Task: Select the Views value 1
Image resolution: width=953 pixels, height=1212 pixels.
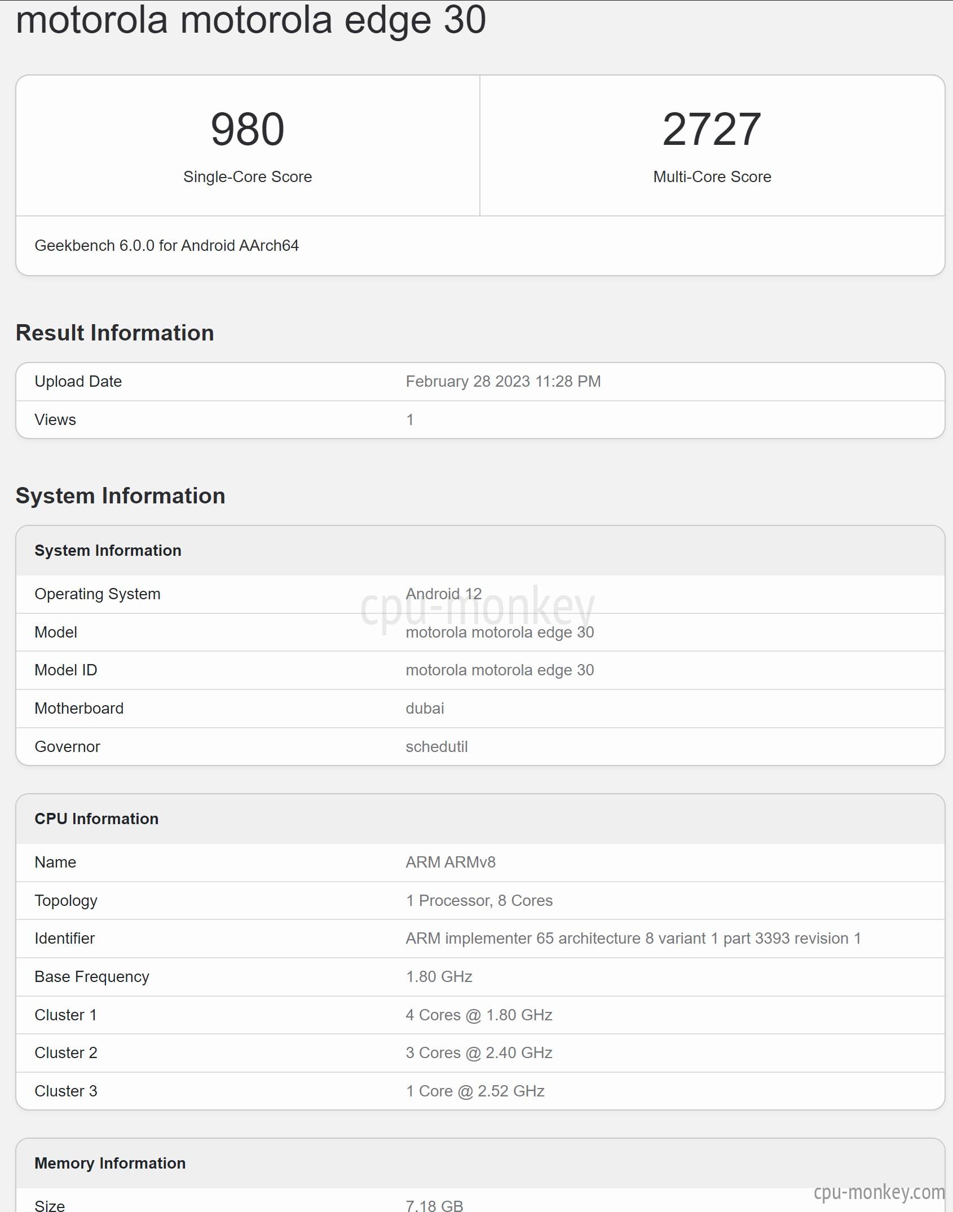Action: (410, 419)
